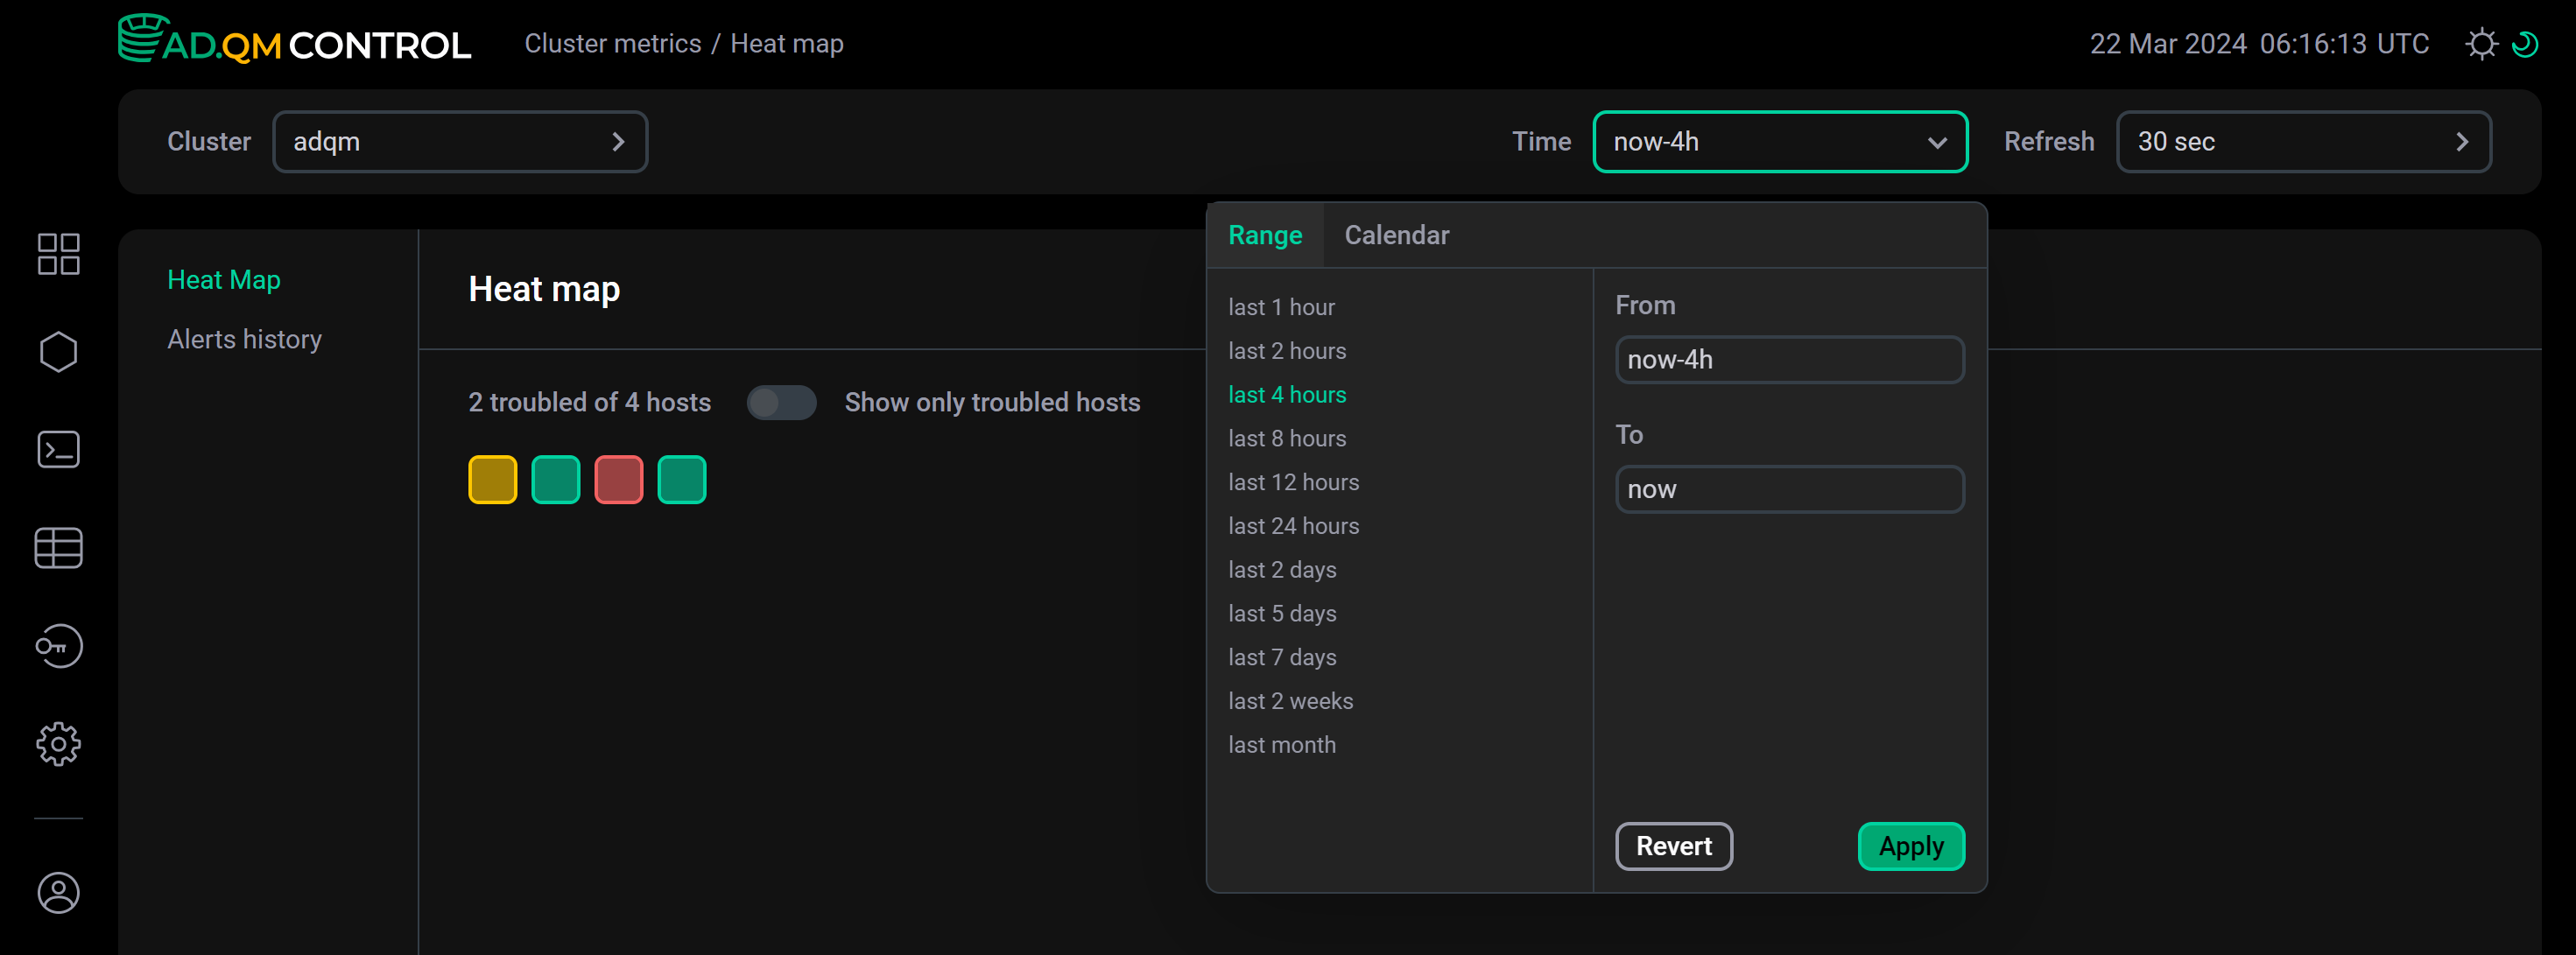The height and width of the screenshot is (955, 2576).
Task: Switch to the Calendar tab
Action: point(1396,235)
